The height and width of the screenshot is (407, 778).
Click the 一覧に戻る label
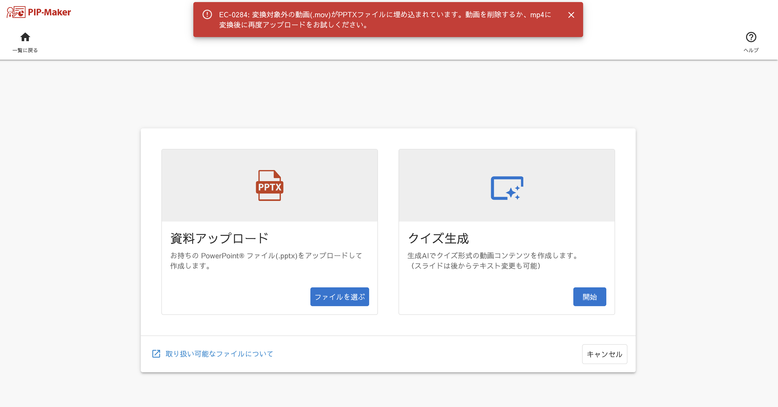click(x=25, y=50)
